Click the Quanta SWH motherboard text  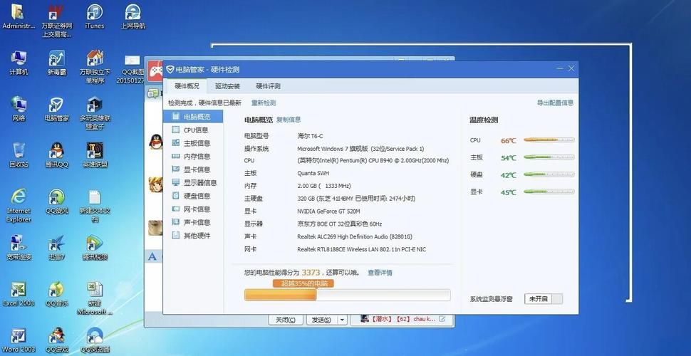[313, 174]
